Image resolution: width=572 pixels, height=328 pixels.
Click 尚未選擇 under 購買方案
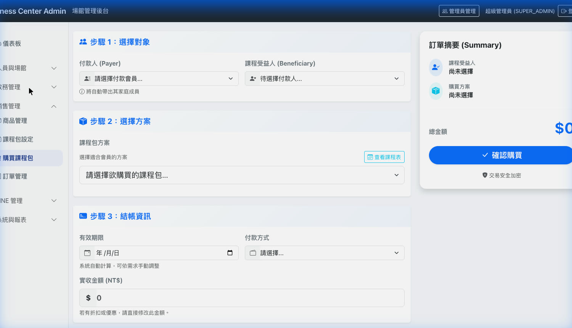[461, 95]
